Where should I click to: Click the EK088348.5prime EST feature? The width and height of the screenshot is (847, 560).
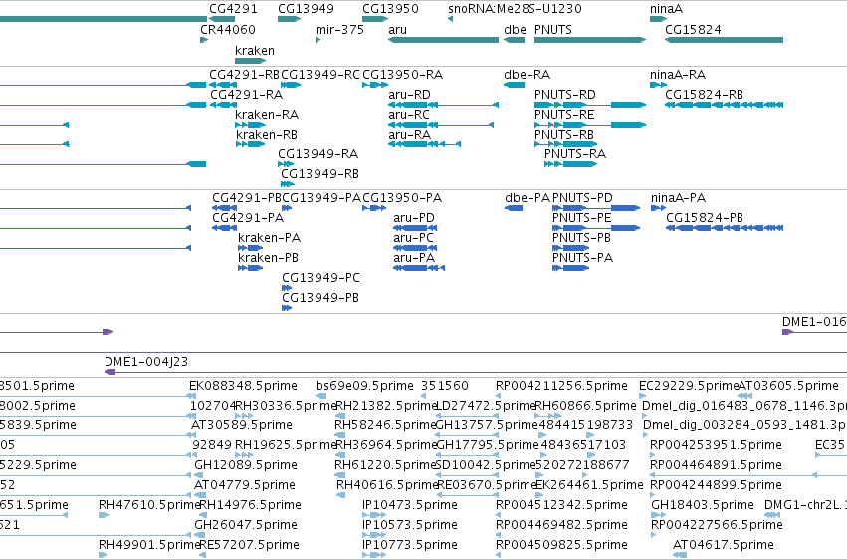(x=192, y=396)
